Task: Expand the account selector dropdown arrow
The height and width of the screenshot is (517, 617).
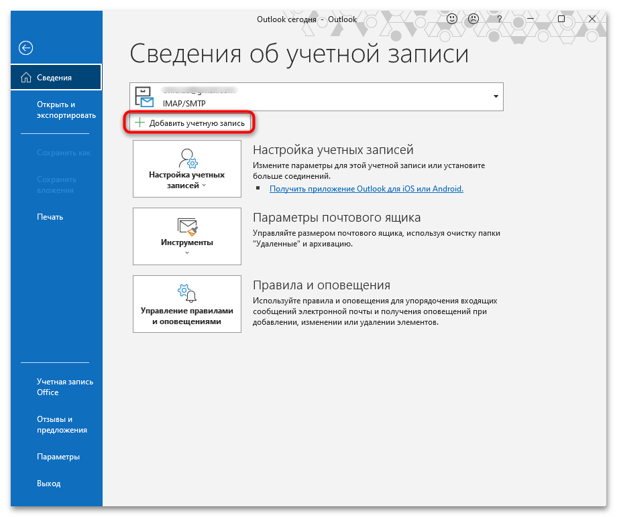Action: pos(494,96)
